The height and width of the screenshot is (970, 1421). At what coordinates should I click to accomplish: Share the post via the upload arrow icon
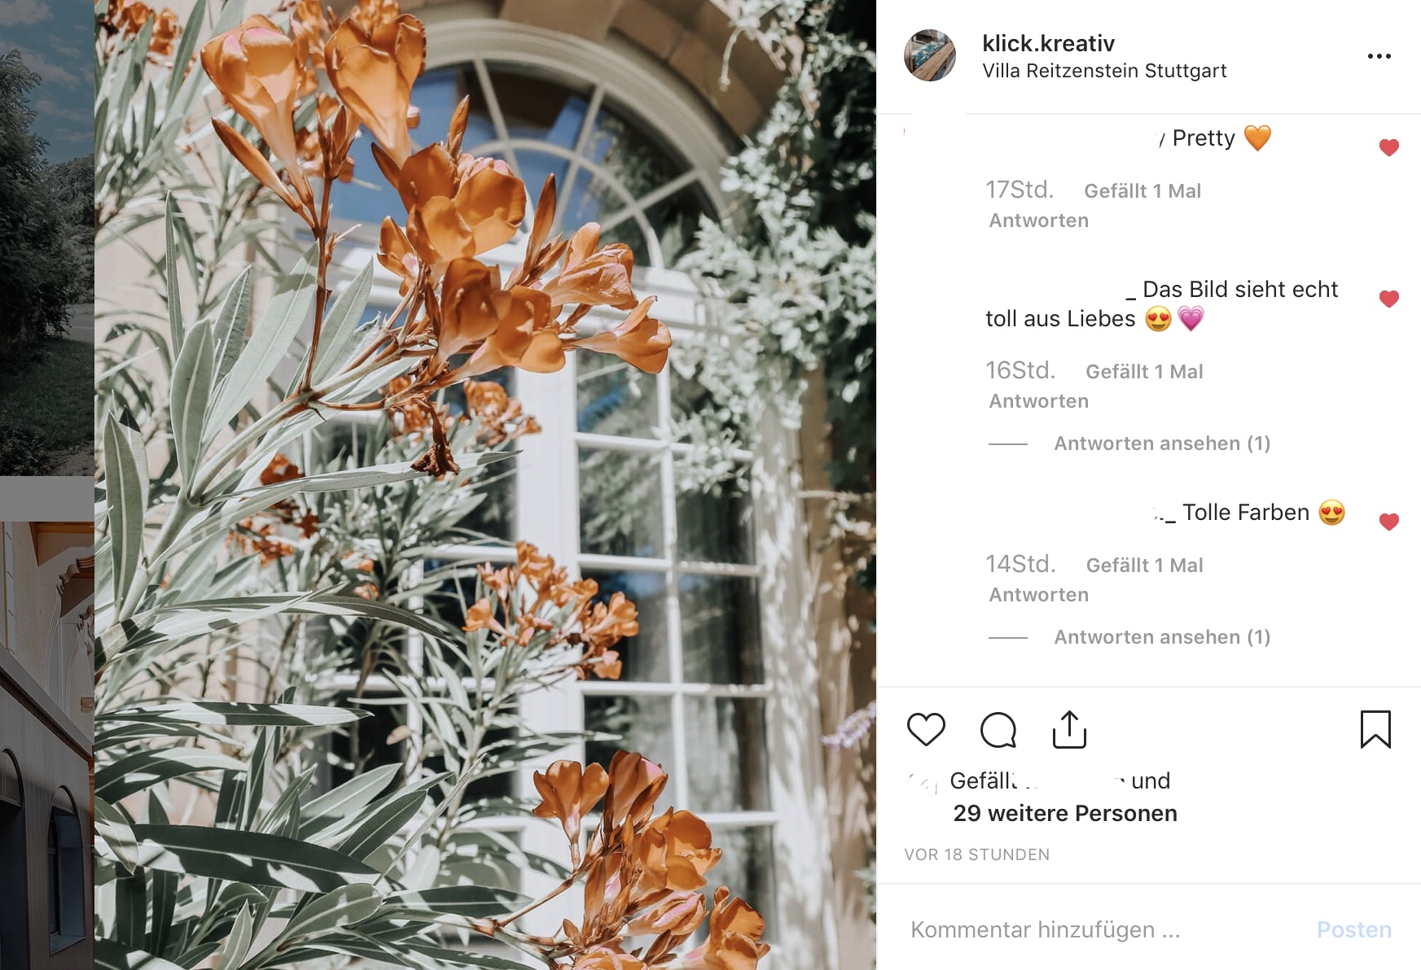coord(1069,729)
